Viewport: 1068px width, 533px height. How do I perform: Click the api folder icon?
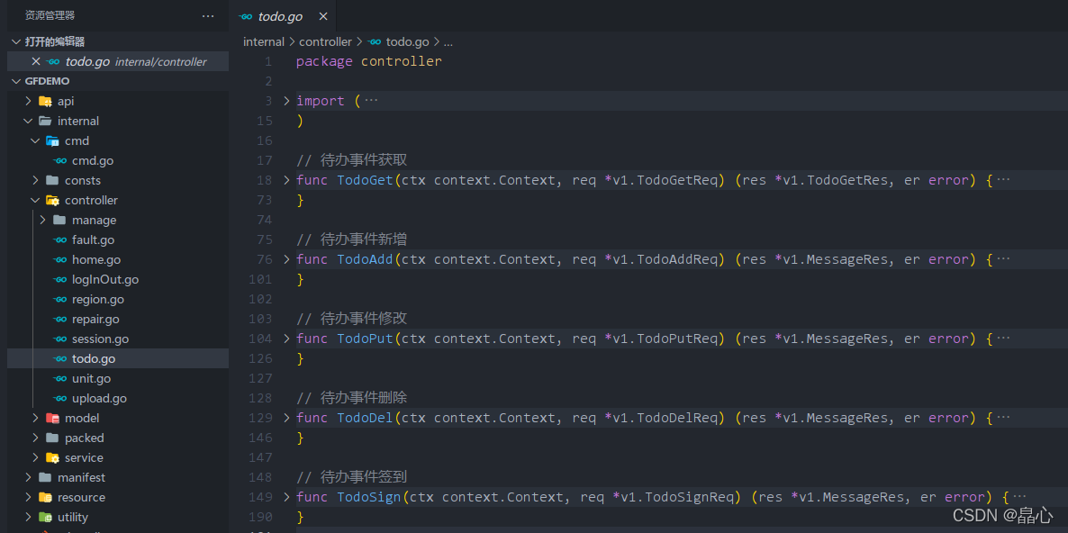[x=45, y=101]
